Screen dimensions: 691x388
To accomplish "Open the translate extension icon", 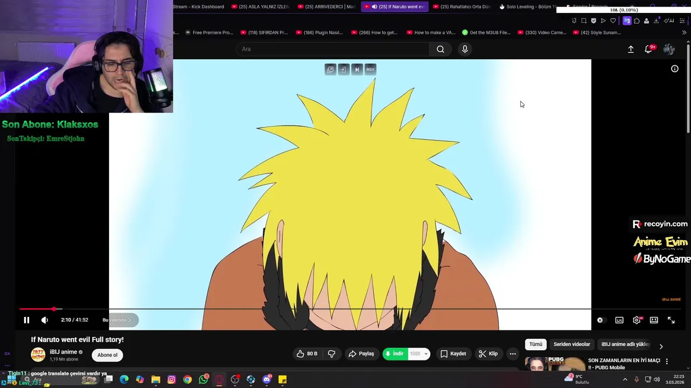I will [627, 20].
